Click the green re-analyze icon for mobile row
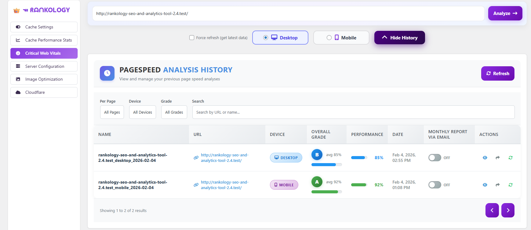 point(511,185)
